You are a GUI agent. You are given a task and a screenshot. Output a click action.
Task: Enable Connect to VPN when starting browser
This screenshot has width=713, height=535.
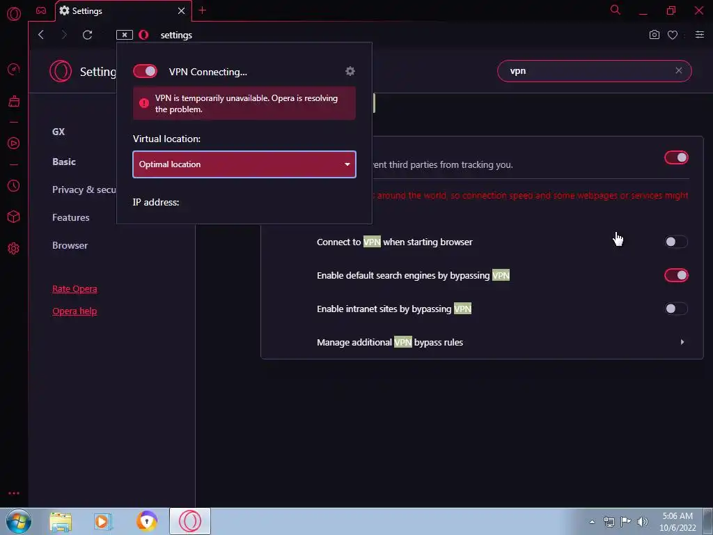[x=676, y=242]
